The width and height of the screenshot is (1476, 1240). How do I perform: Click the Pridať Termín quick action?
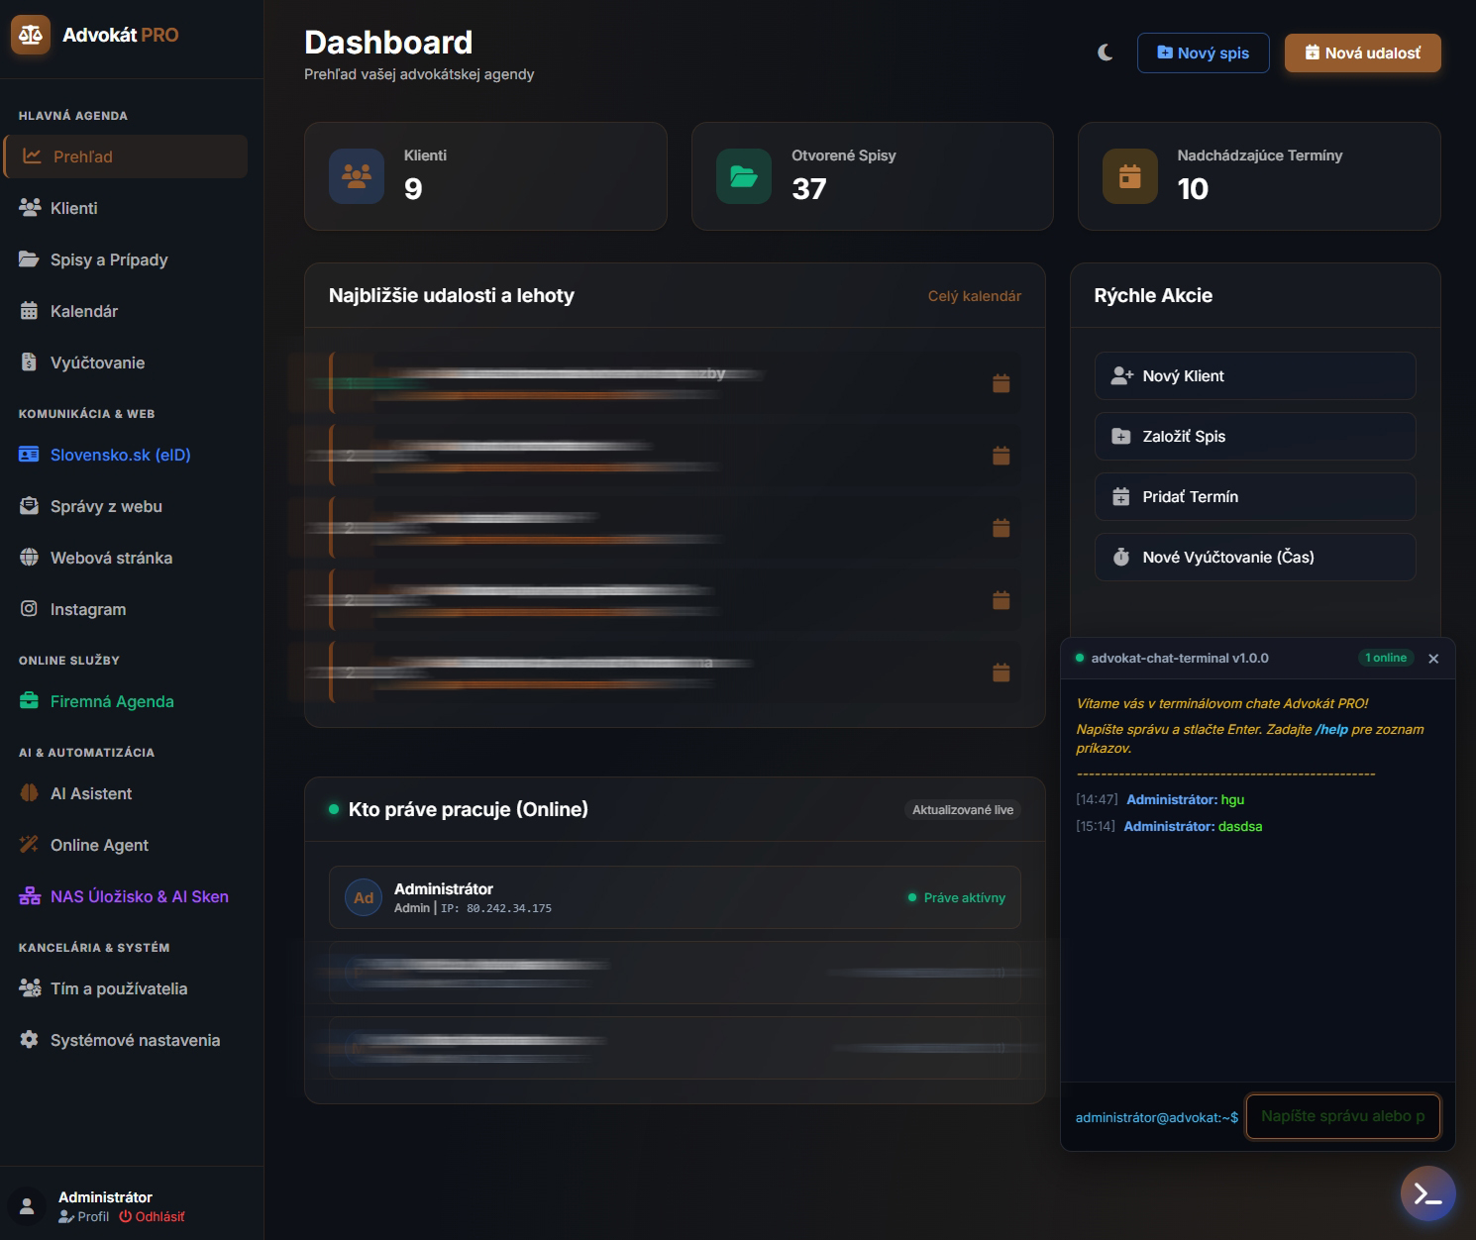[x=1255, y=497]
